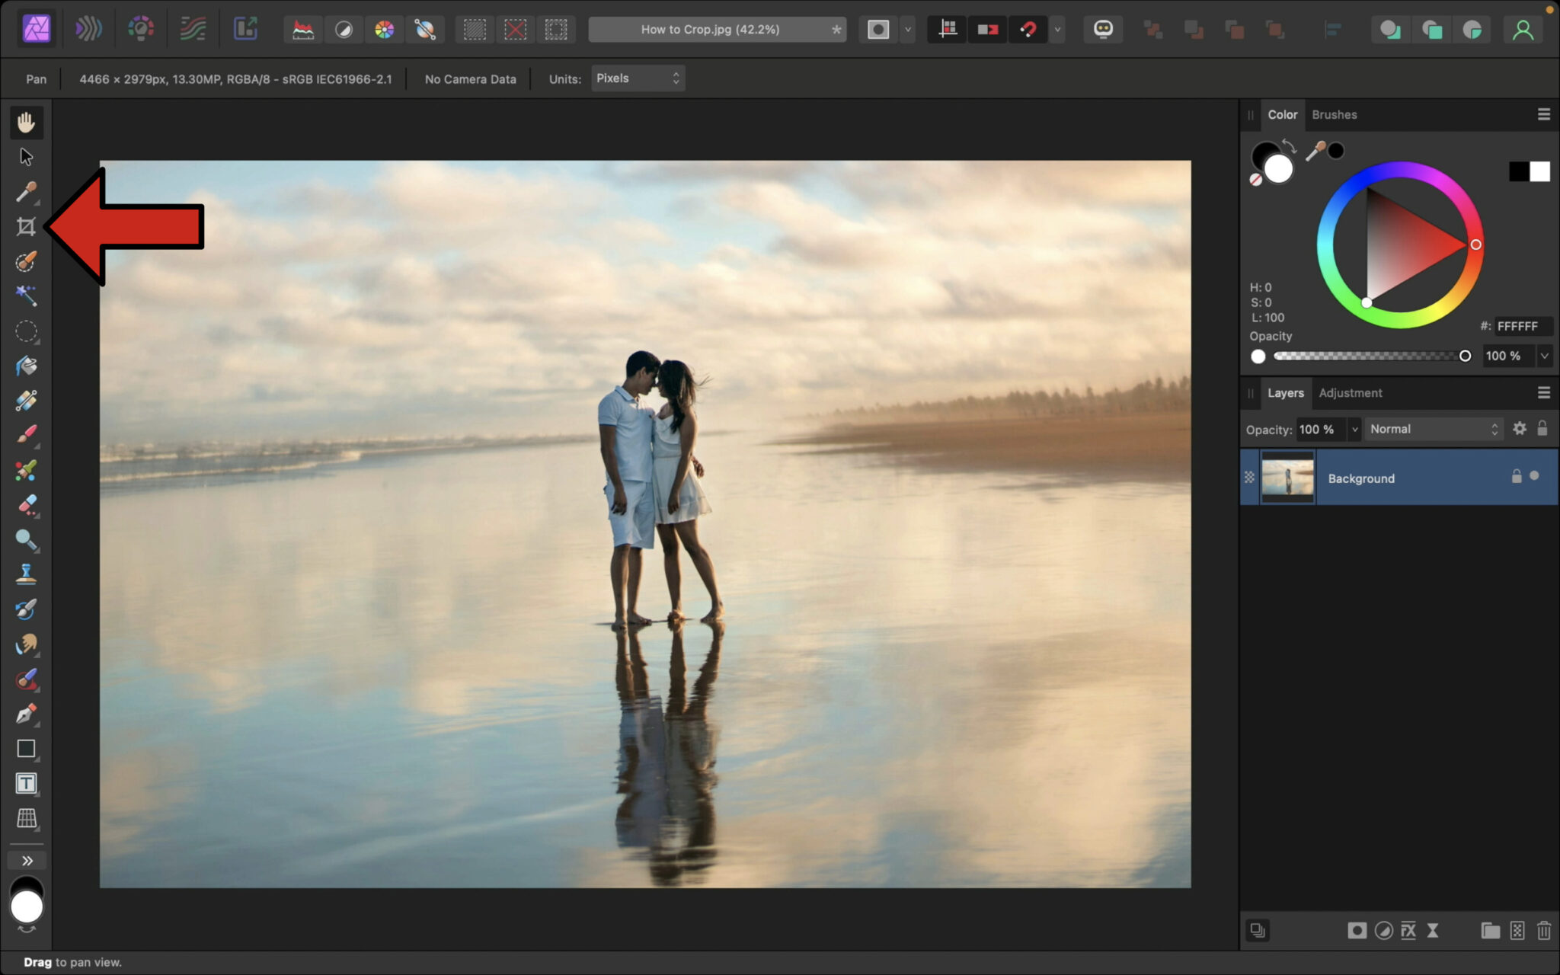
Task: Apply Auto Levels from toolbar
Action: (303, 30)
